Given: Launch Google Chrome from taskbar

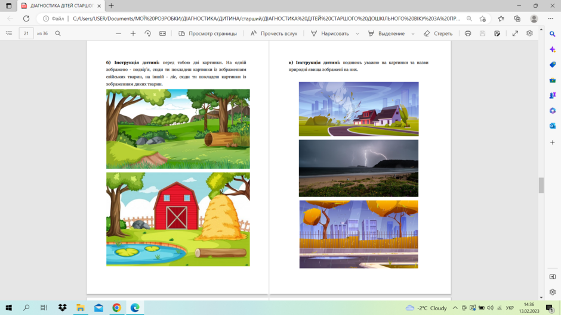Looking at the screenshot, I should [x=116, y=307].
